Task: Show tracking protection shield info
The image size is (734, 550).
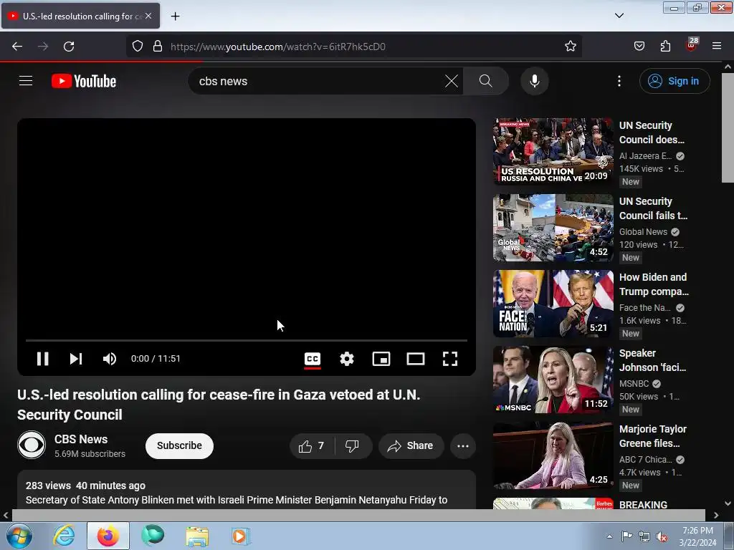Action: (137, 47)
